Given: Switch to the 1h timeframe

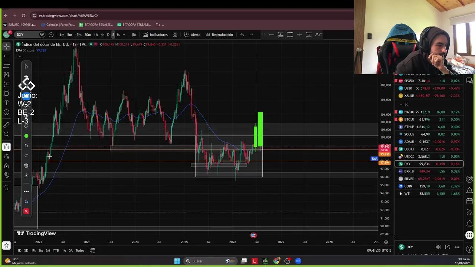Looking at the screenshot, I should (x=96, y=34).
